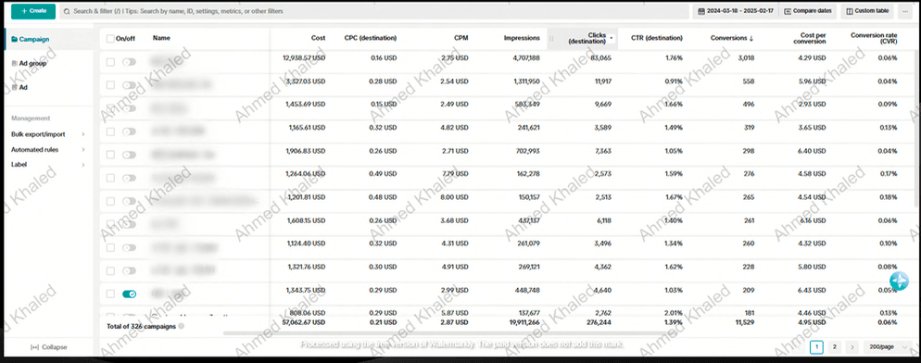Go to next page with the arrow button
This screenshot has width=921, height=363.
click(x=852, y=347)
